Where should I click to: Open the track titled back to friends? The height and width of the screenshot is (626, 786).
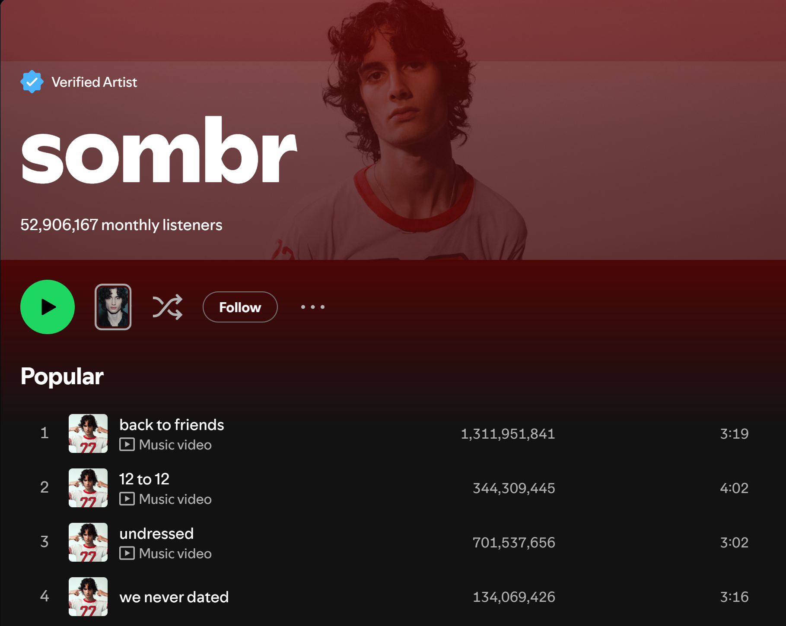pyautogui.click(x=172, y=425)
